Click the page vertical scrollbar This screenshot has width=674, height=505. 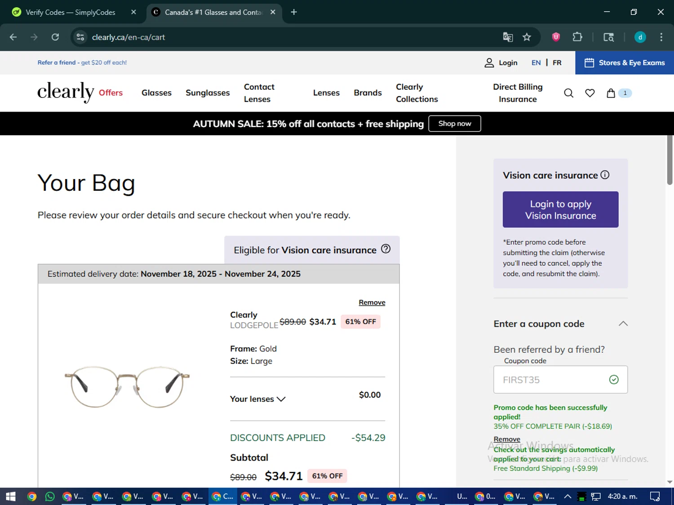[670, 160]
